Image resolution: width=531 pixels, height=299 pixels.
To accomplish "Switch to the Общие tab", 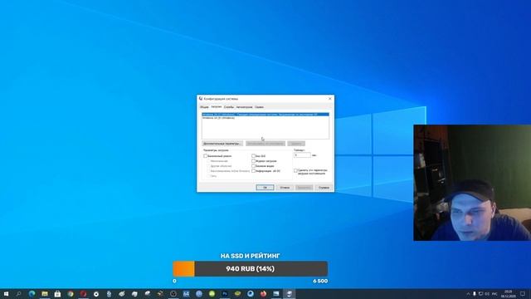I will click(x=204, y=107).
